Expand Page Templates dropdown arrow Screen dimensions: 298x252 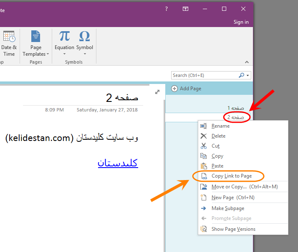click(x=48, y=54)
